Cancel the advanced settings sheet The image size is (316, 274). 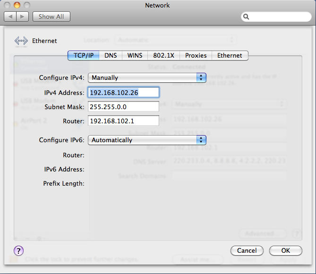coord(247,250)
